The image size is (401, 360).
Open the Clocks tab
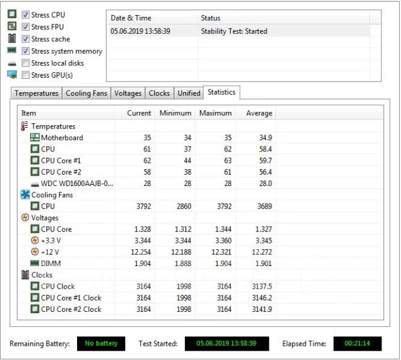(159, 93)
